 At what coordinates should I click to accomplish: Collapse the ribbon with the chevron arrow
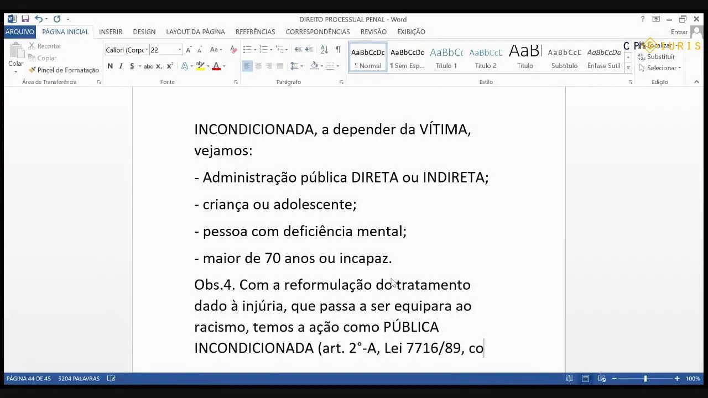(696, 82)
